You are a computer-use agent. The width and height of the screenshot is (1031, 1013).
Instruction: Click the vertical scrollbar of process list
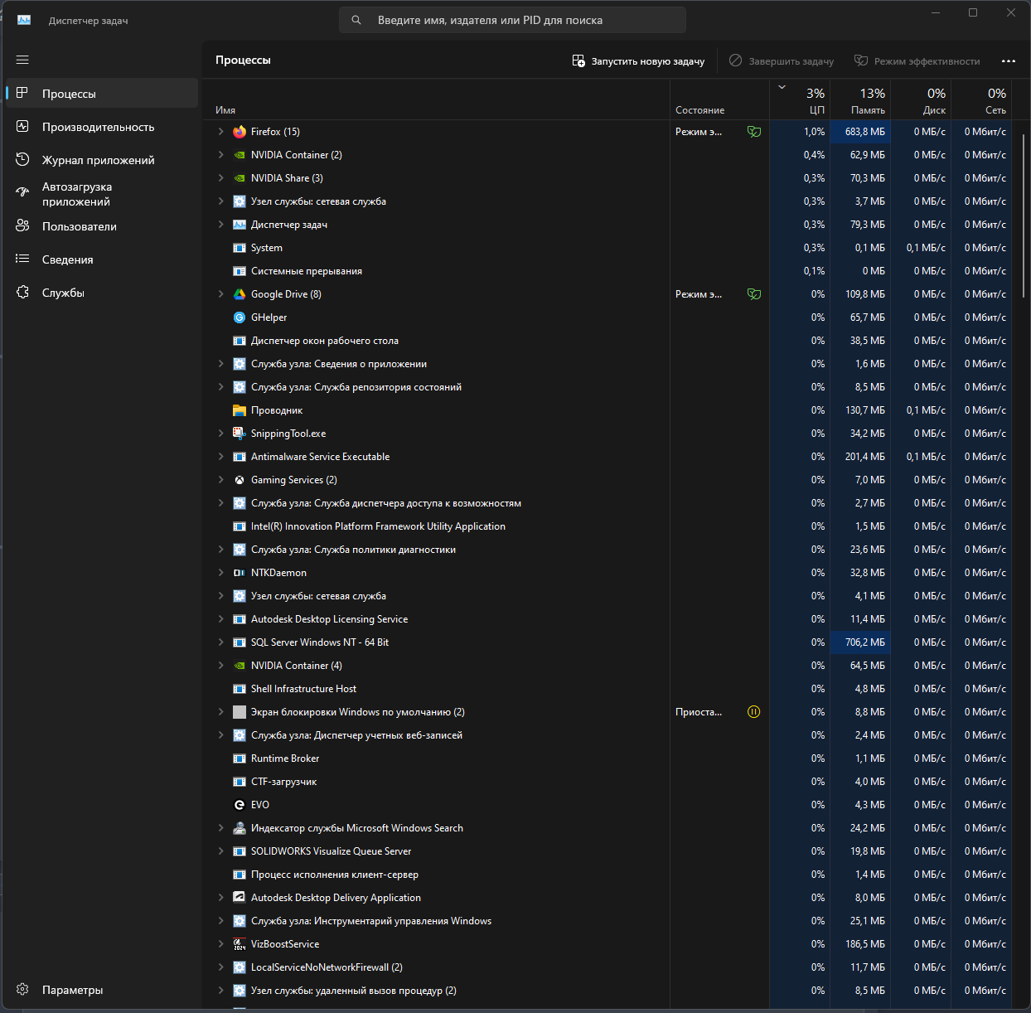[1024, 216]
